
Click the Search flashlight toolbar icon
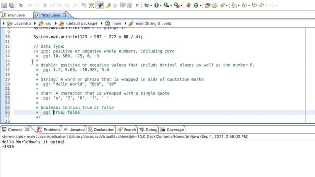click(222, 5)
